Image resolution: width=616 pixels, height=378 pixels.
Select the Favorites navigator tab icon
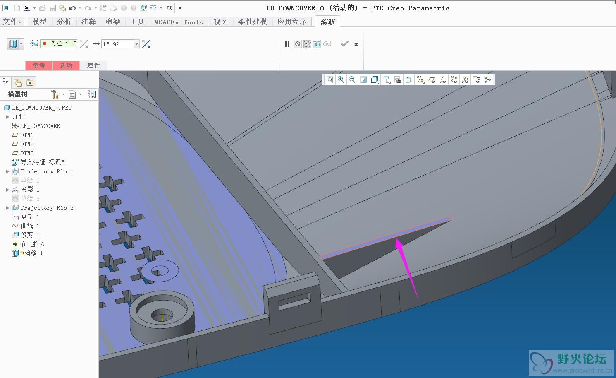pyautogui.click(x=30, y=82)
